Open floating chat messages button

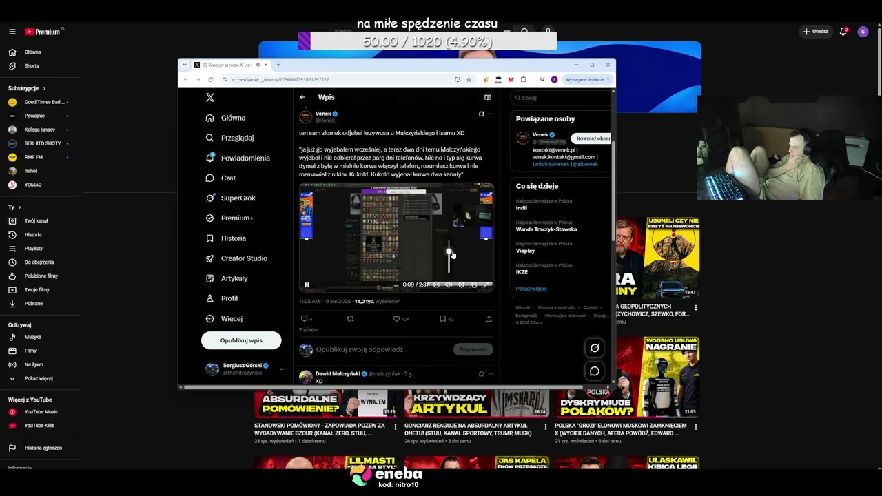[x=595, y=371]
